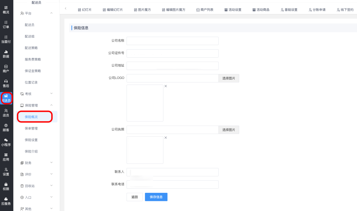Image resolution: width=357 pixels, height=211 pixels.
Task: Open the 权限 permissions lock icon
Action: coord(6,186)
